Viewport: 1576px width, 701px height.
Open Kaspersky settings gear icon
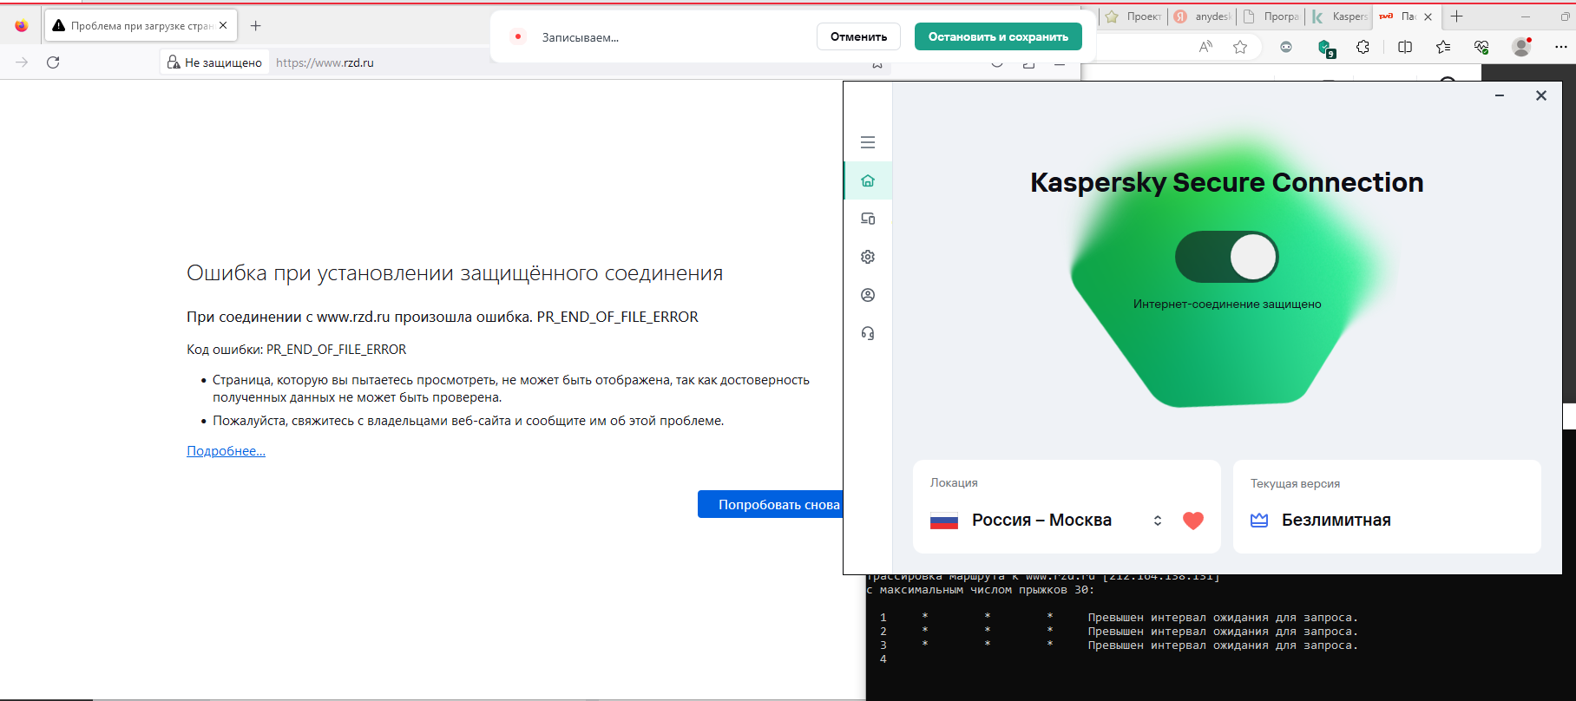coord(868,257)
